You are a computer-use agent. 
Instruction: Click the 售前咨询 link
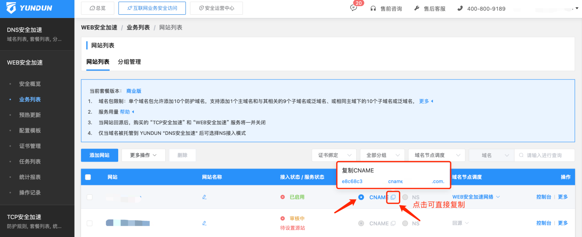click(391, 9)
